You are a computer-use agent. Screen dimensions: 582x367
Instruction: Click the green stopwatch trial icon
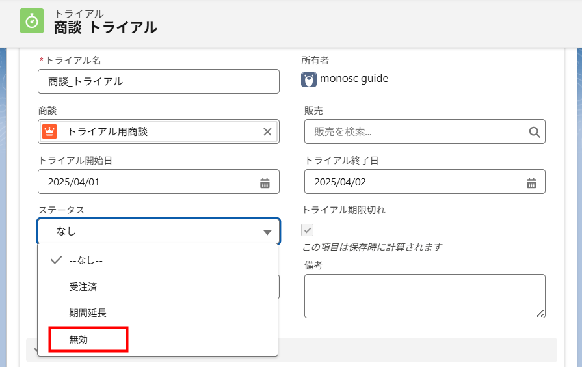tap(33, 21)
